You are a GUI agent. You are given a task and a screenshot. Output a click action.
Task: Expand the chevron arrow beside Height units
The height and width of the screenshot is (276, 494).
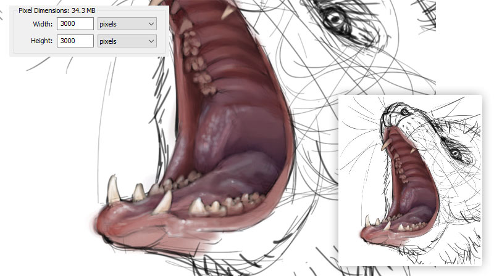151,41
